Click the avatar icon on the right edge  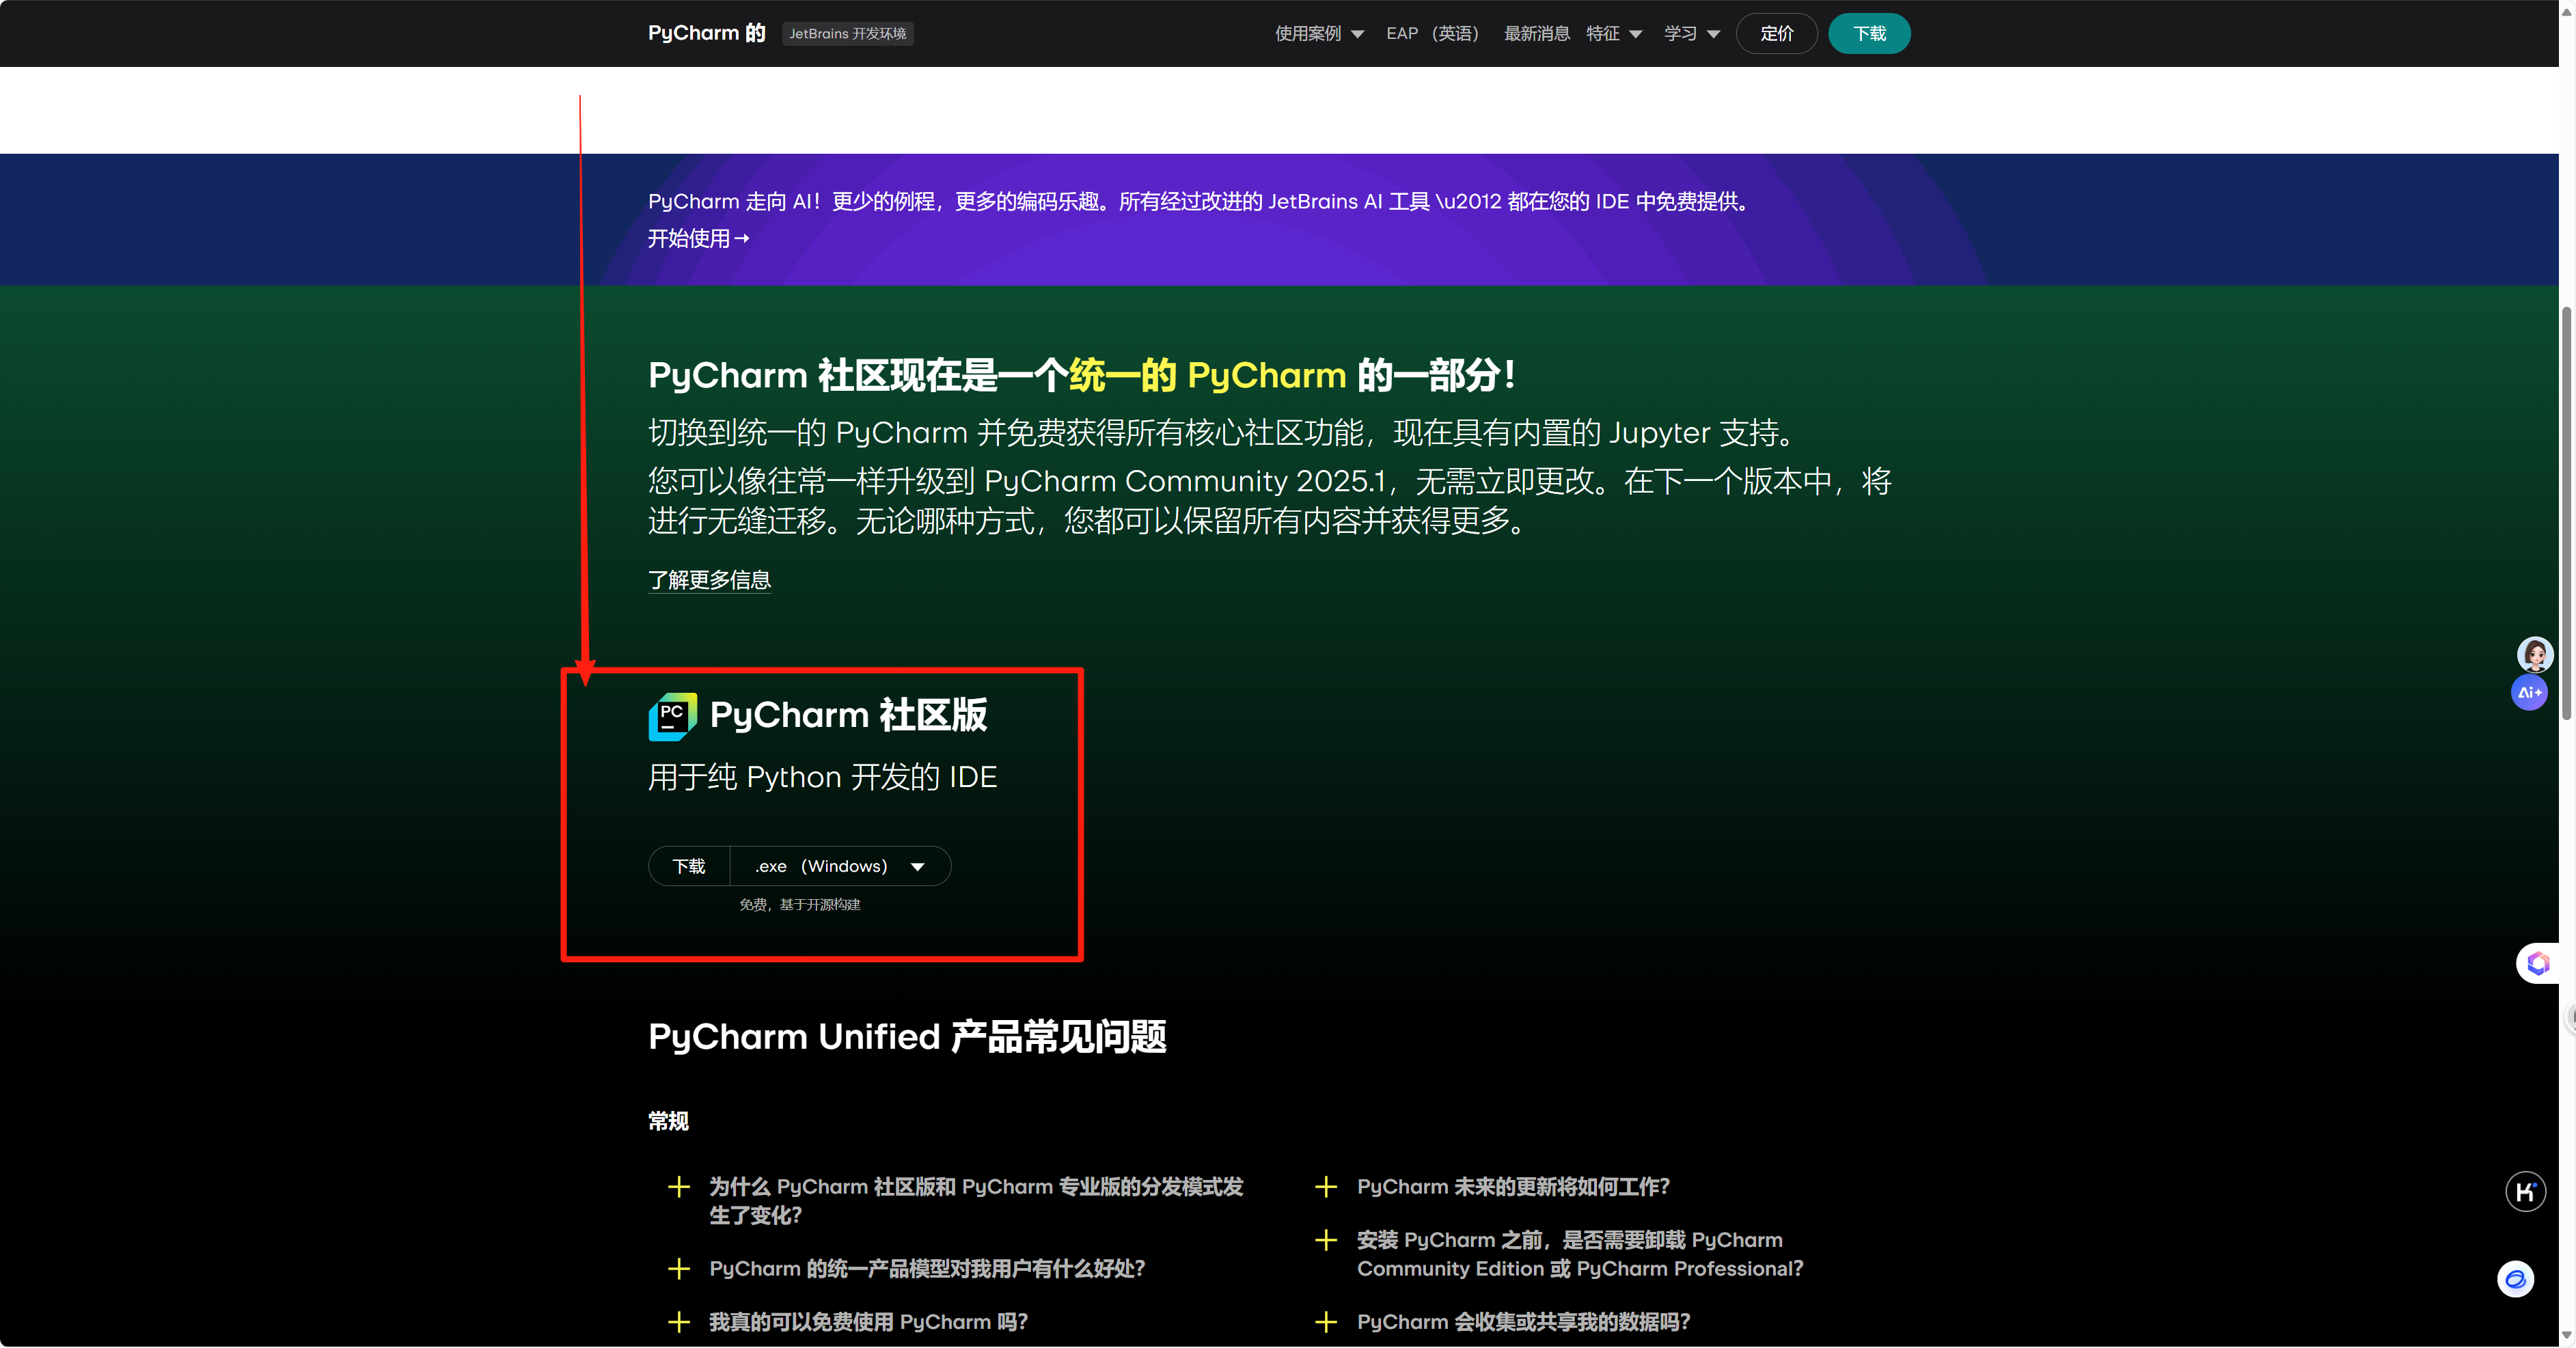click(2534, 654)
